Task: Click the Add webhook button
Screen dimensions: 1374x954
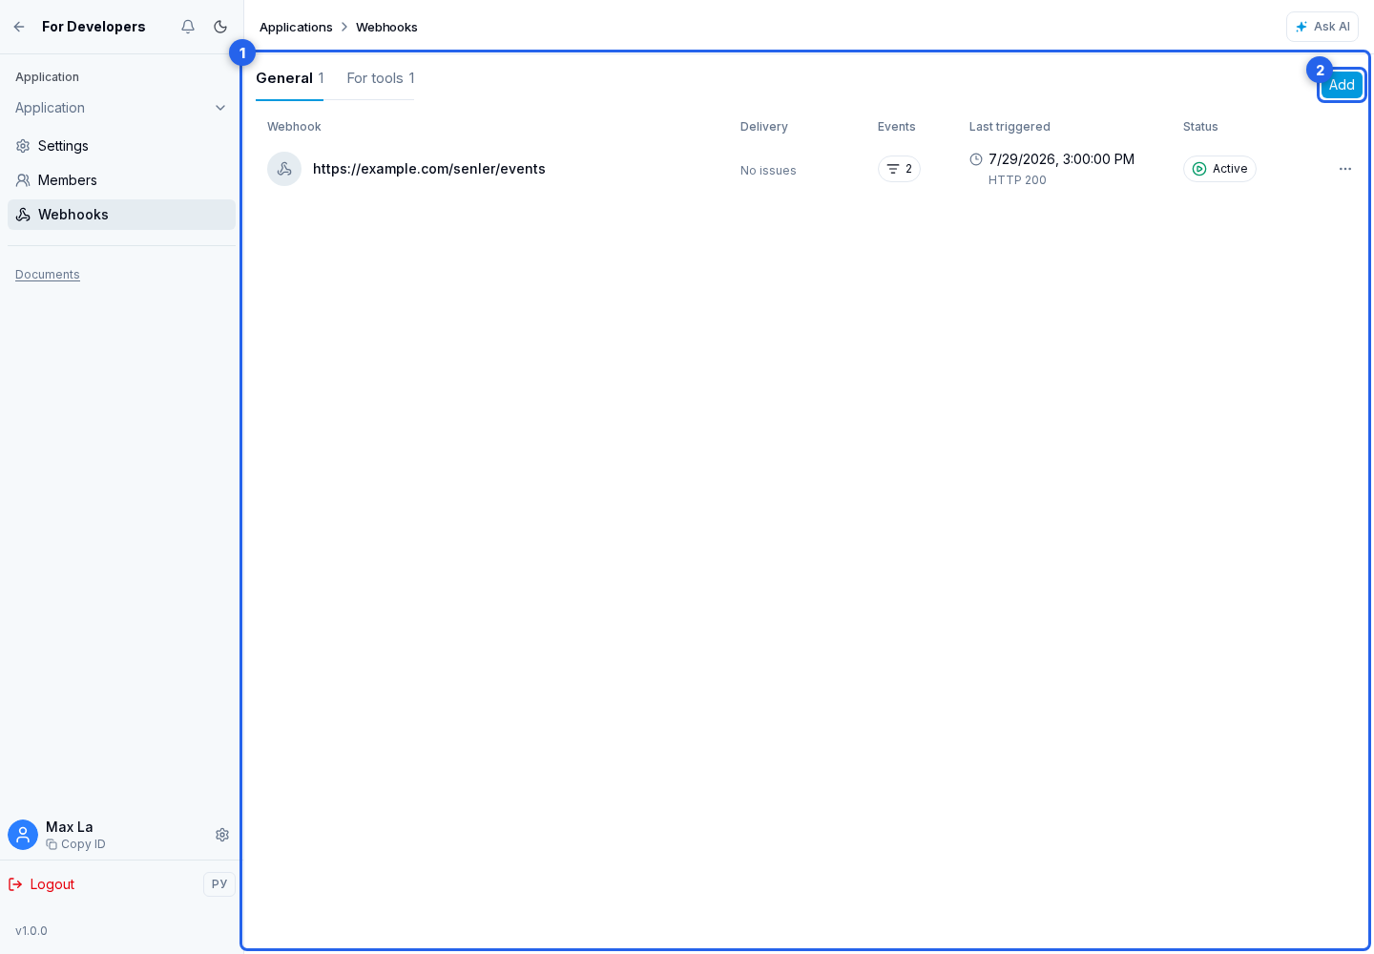Action: (x=1342, y=85)
